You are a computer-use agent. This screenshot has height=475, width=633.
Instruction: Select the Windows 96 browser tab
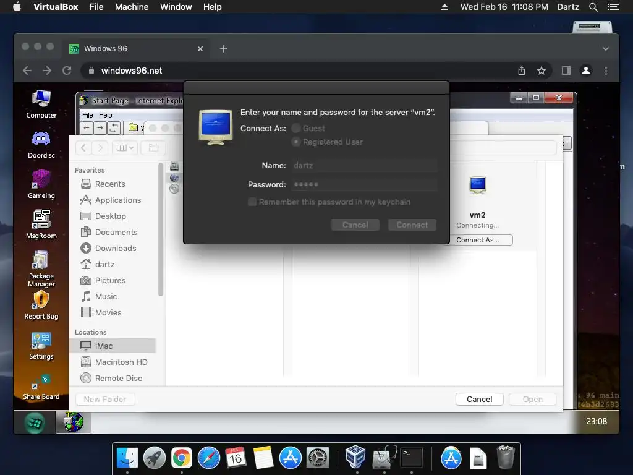(137, 49)
